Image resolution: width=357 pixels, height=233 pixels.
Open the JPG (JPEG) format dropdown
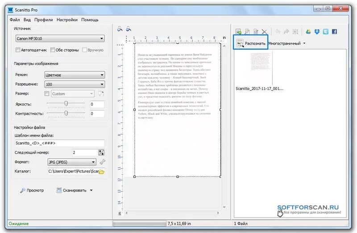[72, 162]
